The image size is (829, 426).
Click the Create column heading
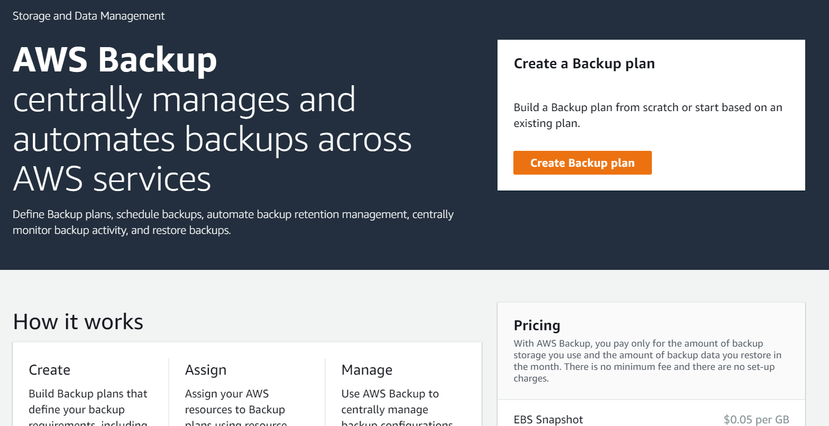pyautogui.click(x=50, y=369)
